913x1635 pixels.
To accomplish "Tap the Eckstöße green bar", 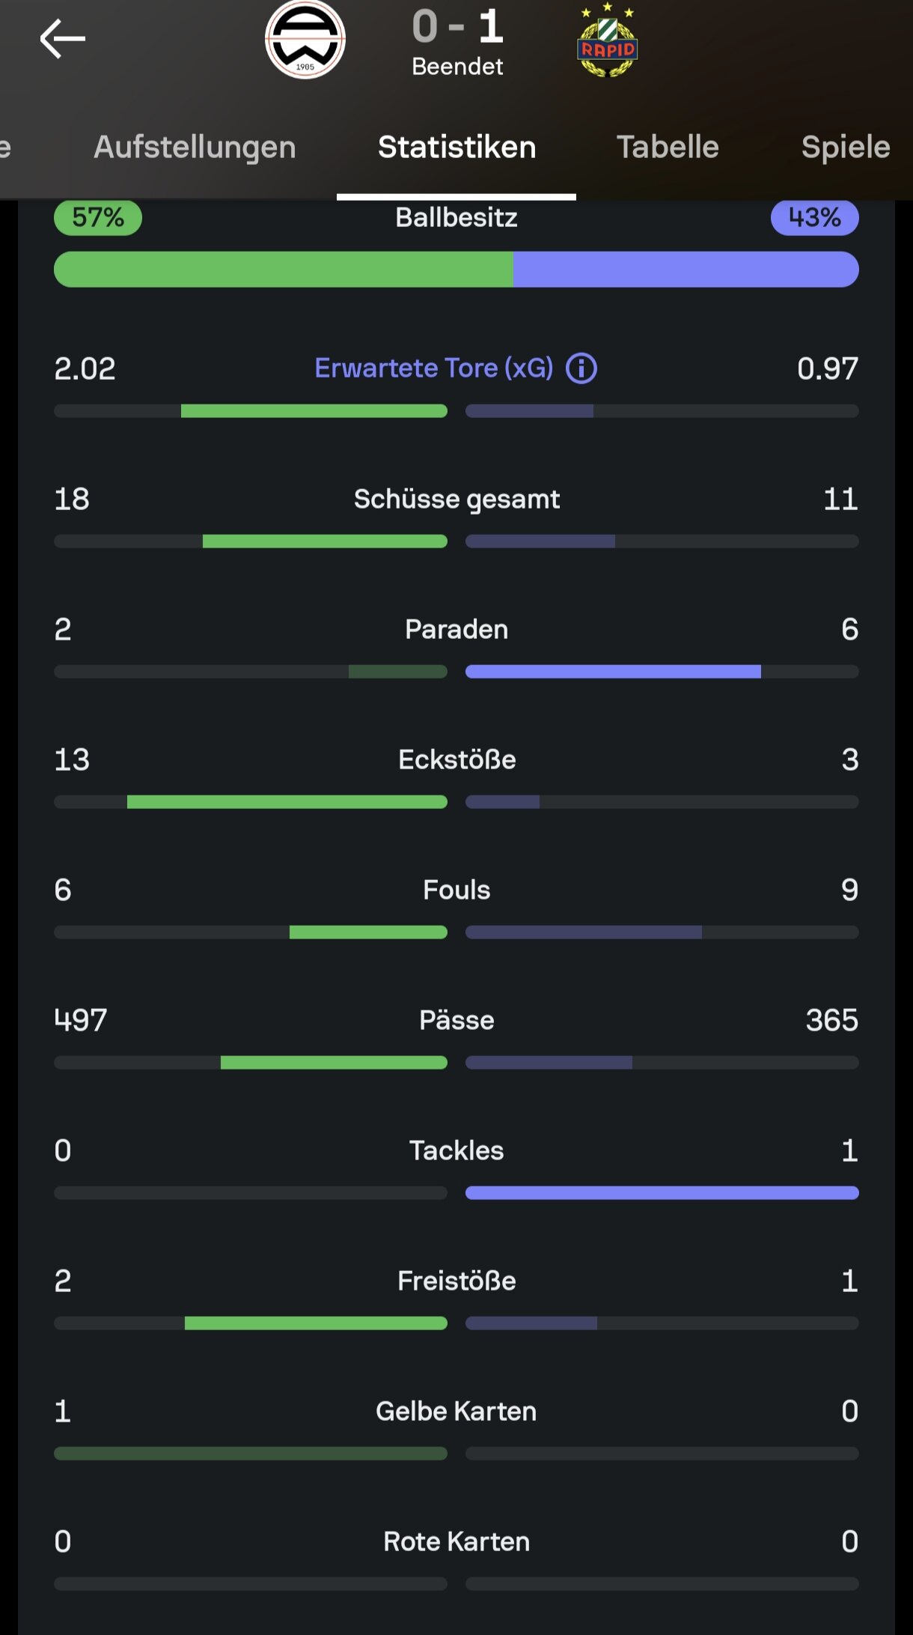I will [x=287, y=802].
